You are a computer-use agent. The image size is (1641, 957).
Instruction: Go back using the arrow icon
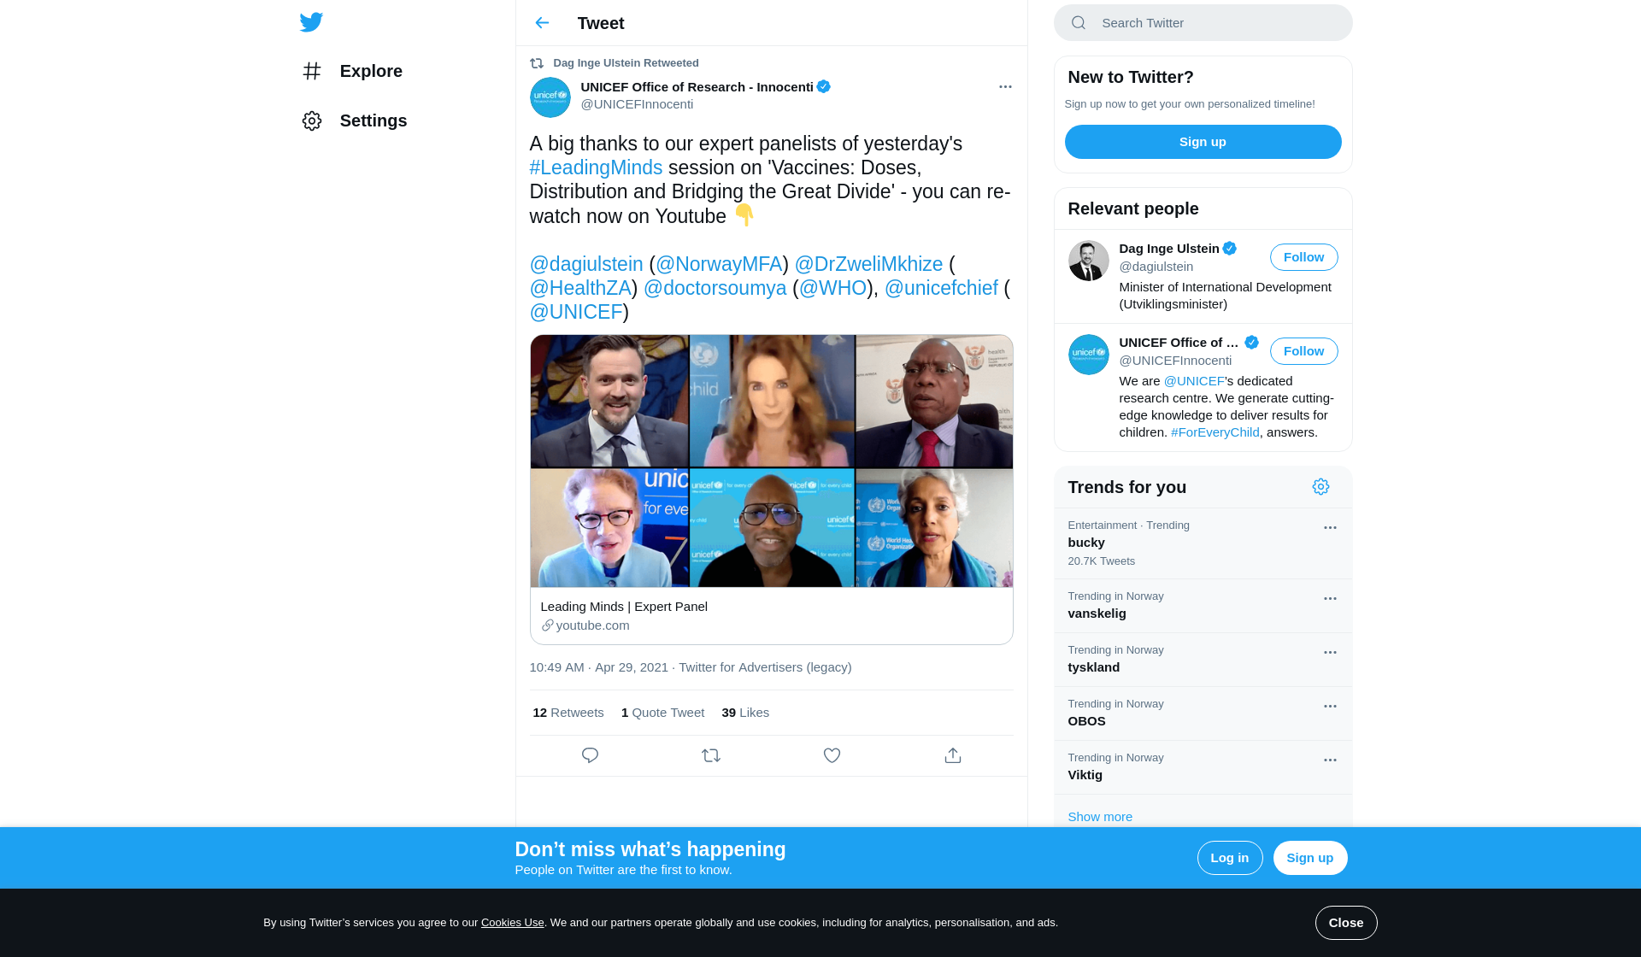pos(542,23)
